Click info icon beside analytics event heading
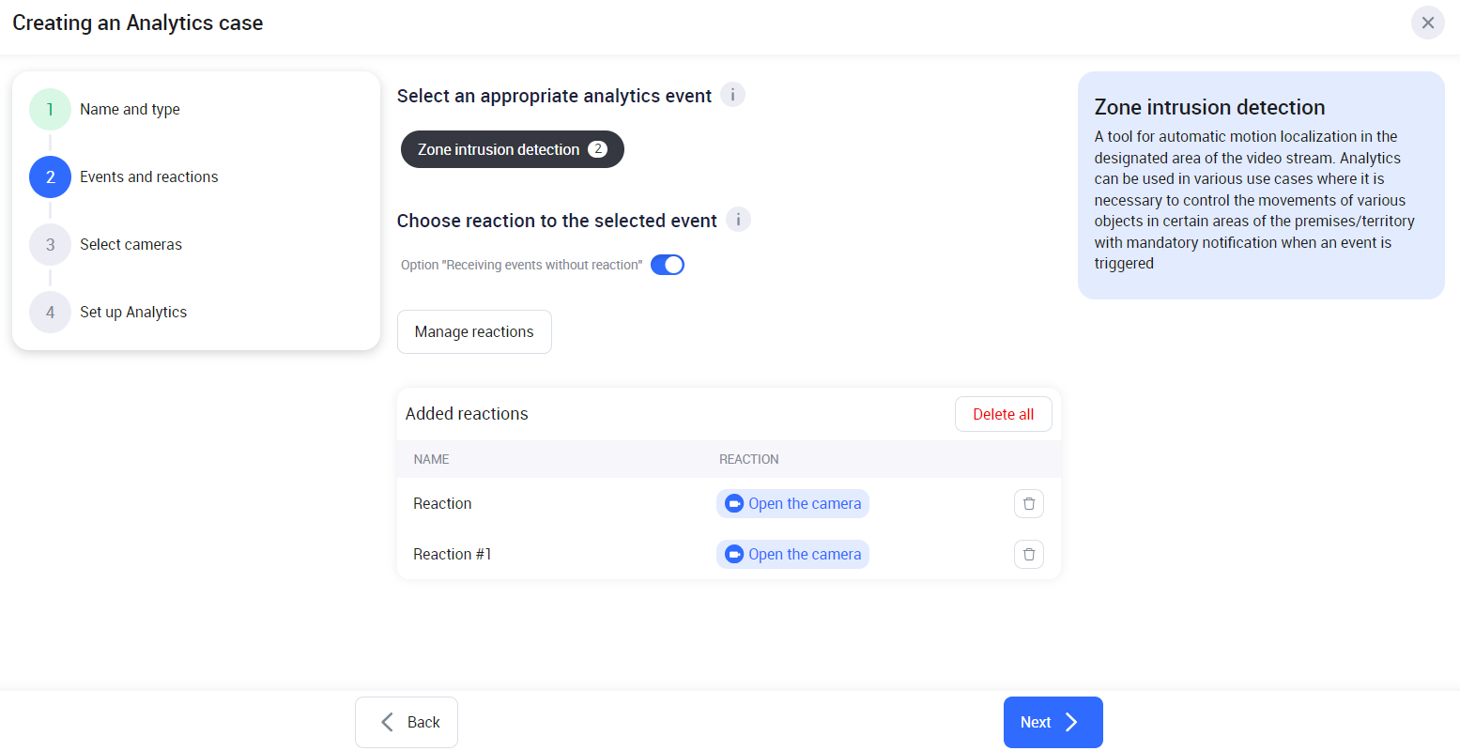Image resolution: width=1460 pixels, height=751 pixels. click(x=732, y=95)
